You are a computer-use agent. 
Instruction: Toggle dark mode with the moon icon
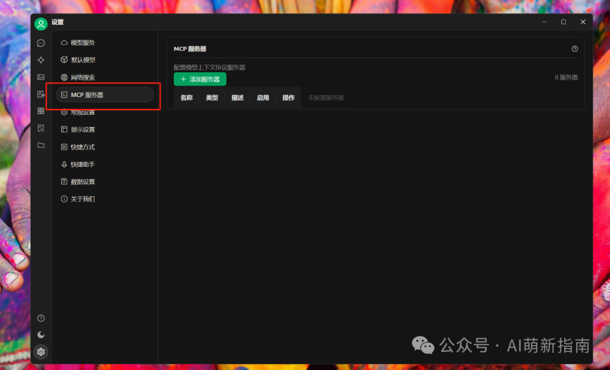(40, 334)
